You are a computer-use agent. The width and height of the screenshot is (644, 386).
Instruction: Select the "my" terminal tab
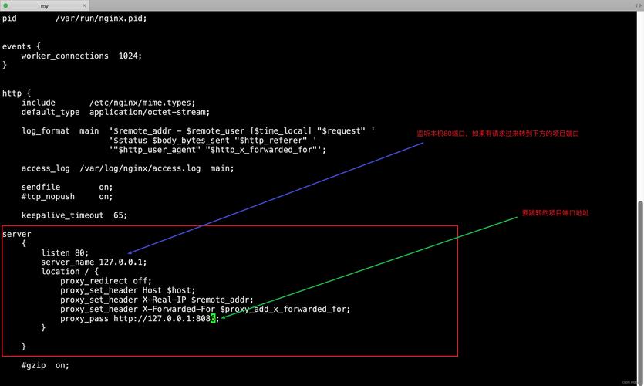click(x=45, y=5)
